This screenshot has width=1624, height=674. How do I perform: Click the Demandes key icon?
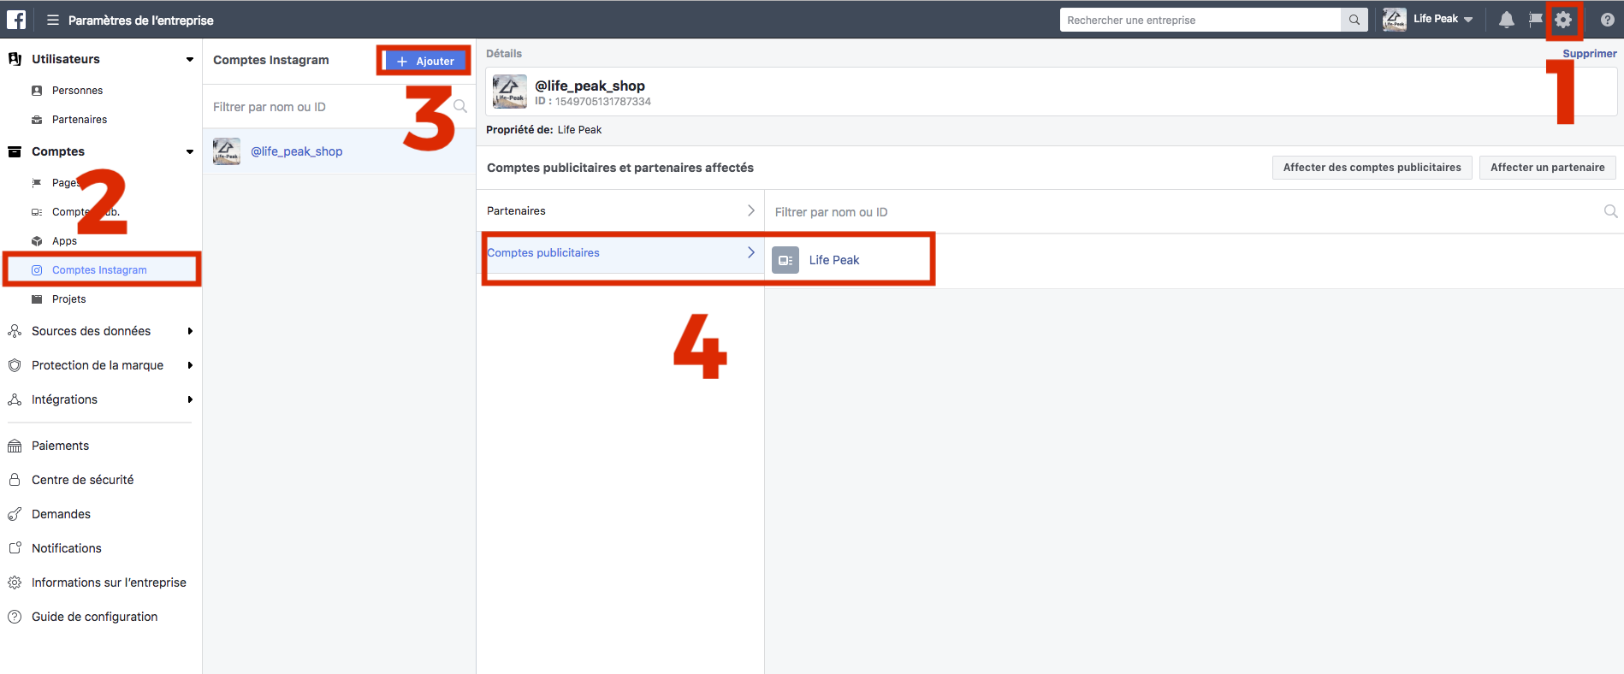15,514
